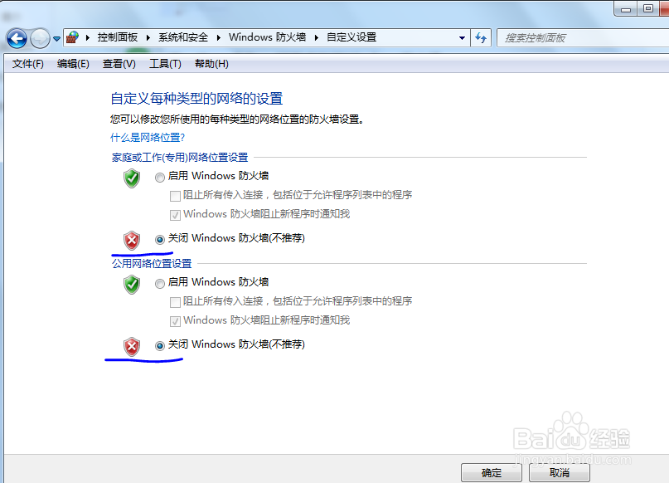
Task: Select 关闭 Windows 防火墙 for public network
Action: pos(159,346)
